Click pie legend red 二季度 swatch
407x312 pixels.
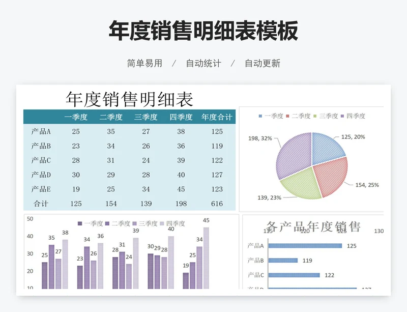pos(287,116)
